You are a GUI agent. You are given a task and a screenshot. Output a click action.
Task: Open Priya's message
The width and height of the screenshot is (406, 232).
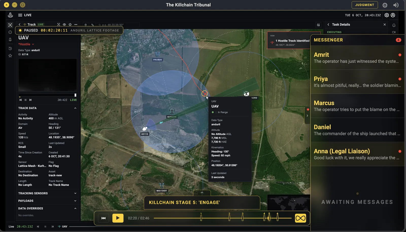(357, 82)
